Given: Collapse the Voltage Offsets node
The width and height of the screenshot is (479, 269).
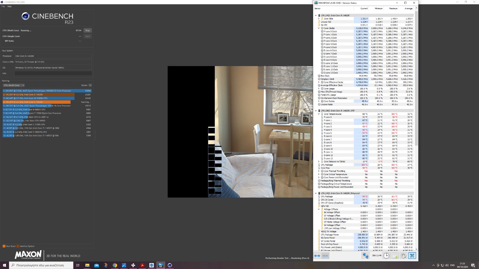Looking at the screenshot, I should [x=319, y=209].
